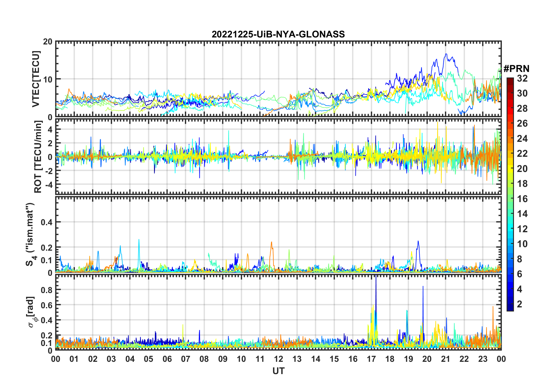Click inside the S4 scintillation plot panel

278,234
